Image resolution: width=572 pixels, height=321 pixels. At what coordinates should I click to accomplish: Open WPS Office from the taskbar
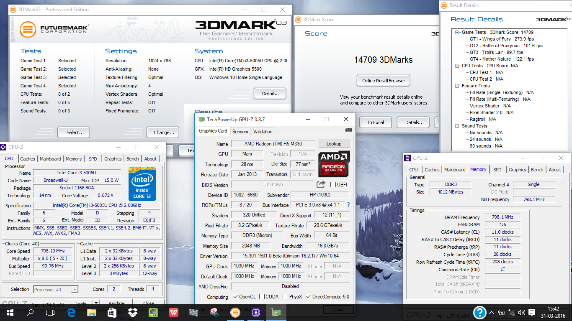point(173,312)
